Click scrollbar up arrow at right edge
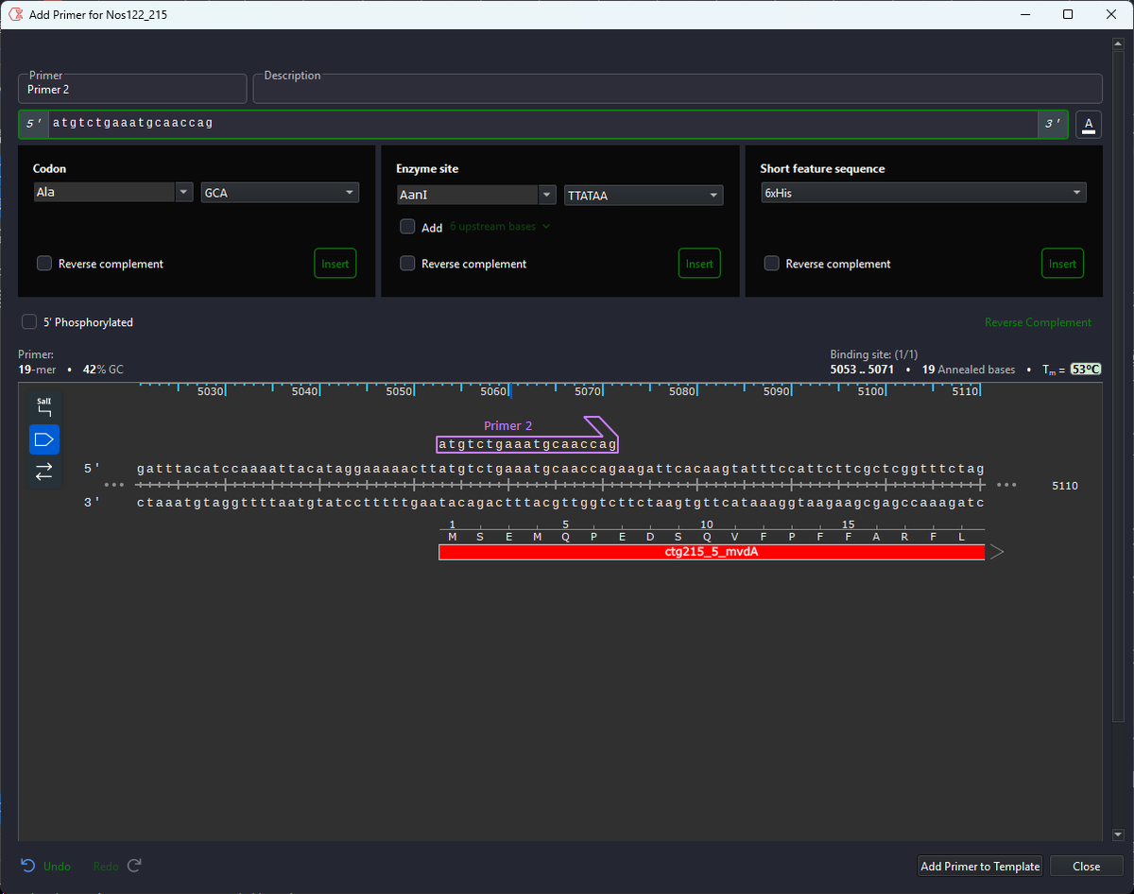This screenshot has width=1134, height=894. point(1118,43)
